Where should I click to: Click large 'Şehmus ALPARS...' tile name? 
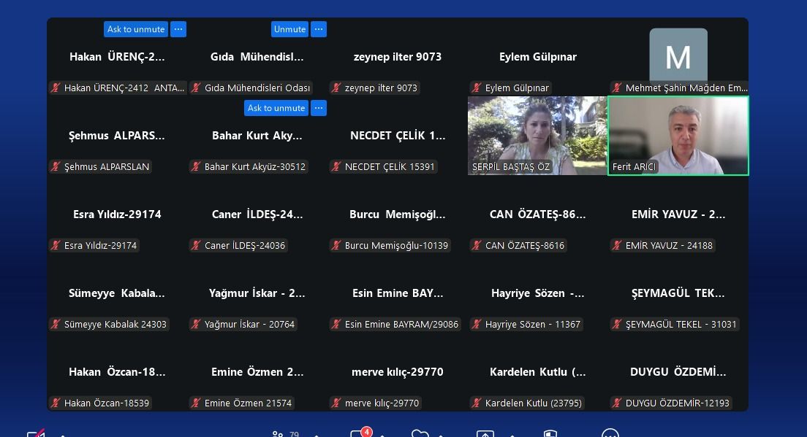(x=117, y=136)
